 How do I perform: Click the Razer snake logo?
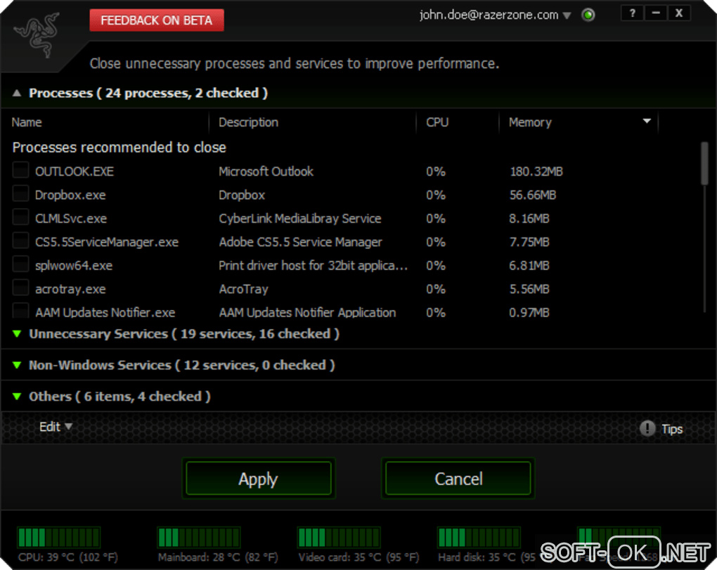(x=37, y=34)
